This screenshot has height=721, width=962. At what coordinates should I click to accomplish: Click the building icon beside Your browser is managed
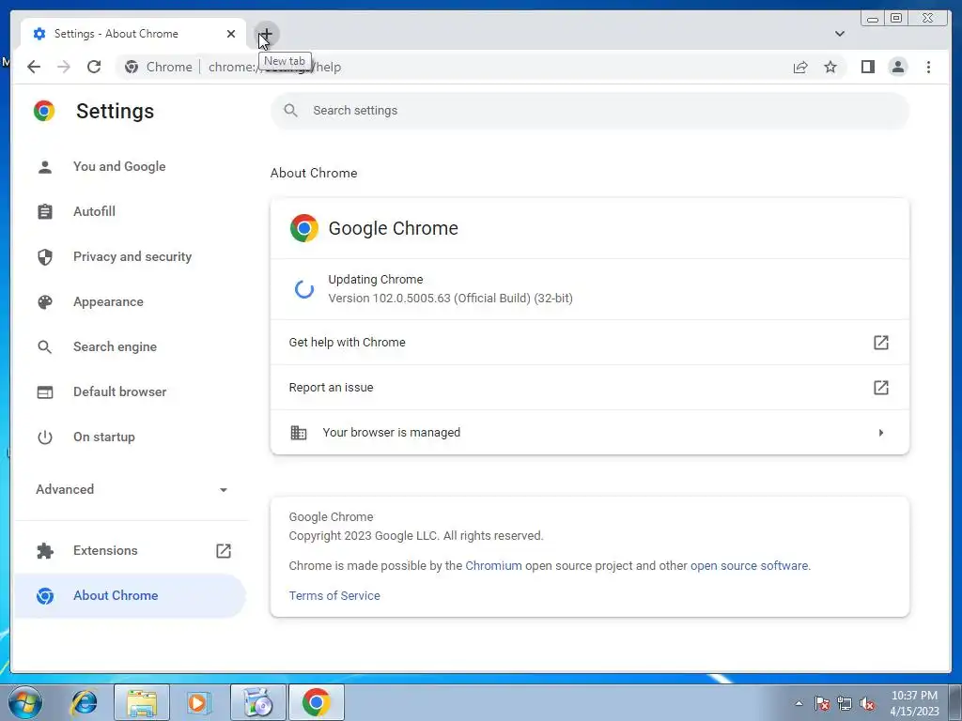click(299, 433)
